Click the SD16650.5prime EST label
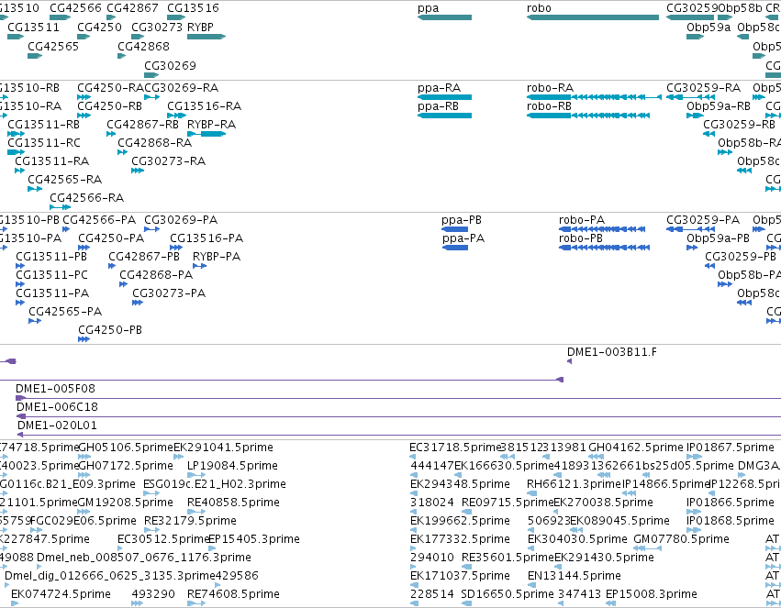781x608 pixels. tap(508, 594)
